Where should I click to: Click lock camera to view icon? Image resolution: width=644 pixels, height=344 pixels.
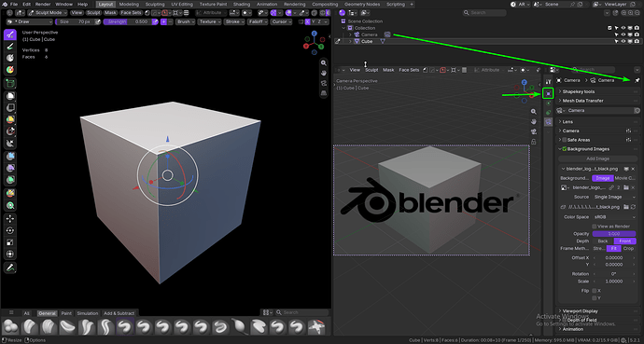[534, 142]
